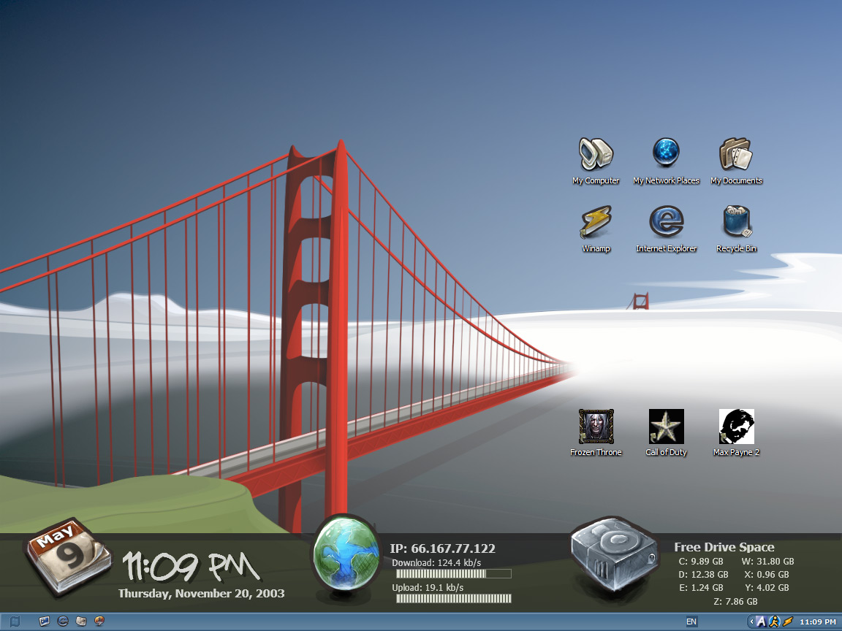Click the Download speed progress bar

[453, 573]
